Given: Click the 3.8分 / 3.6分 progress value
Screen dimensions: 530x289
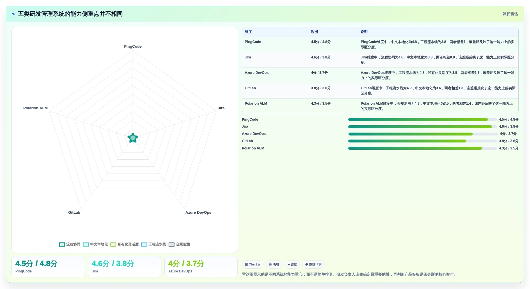Looking at the screenshot, I should 509,141.
